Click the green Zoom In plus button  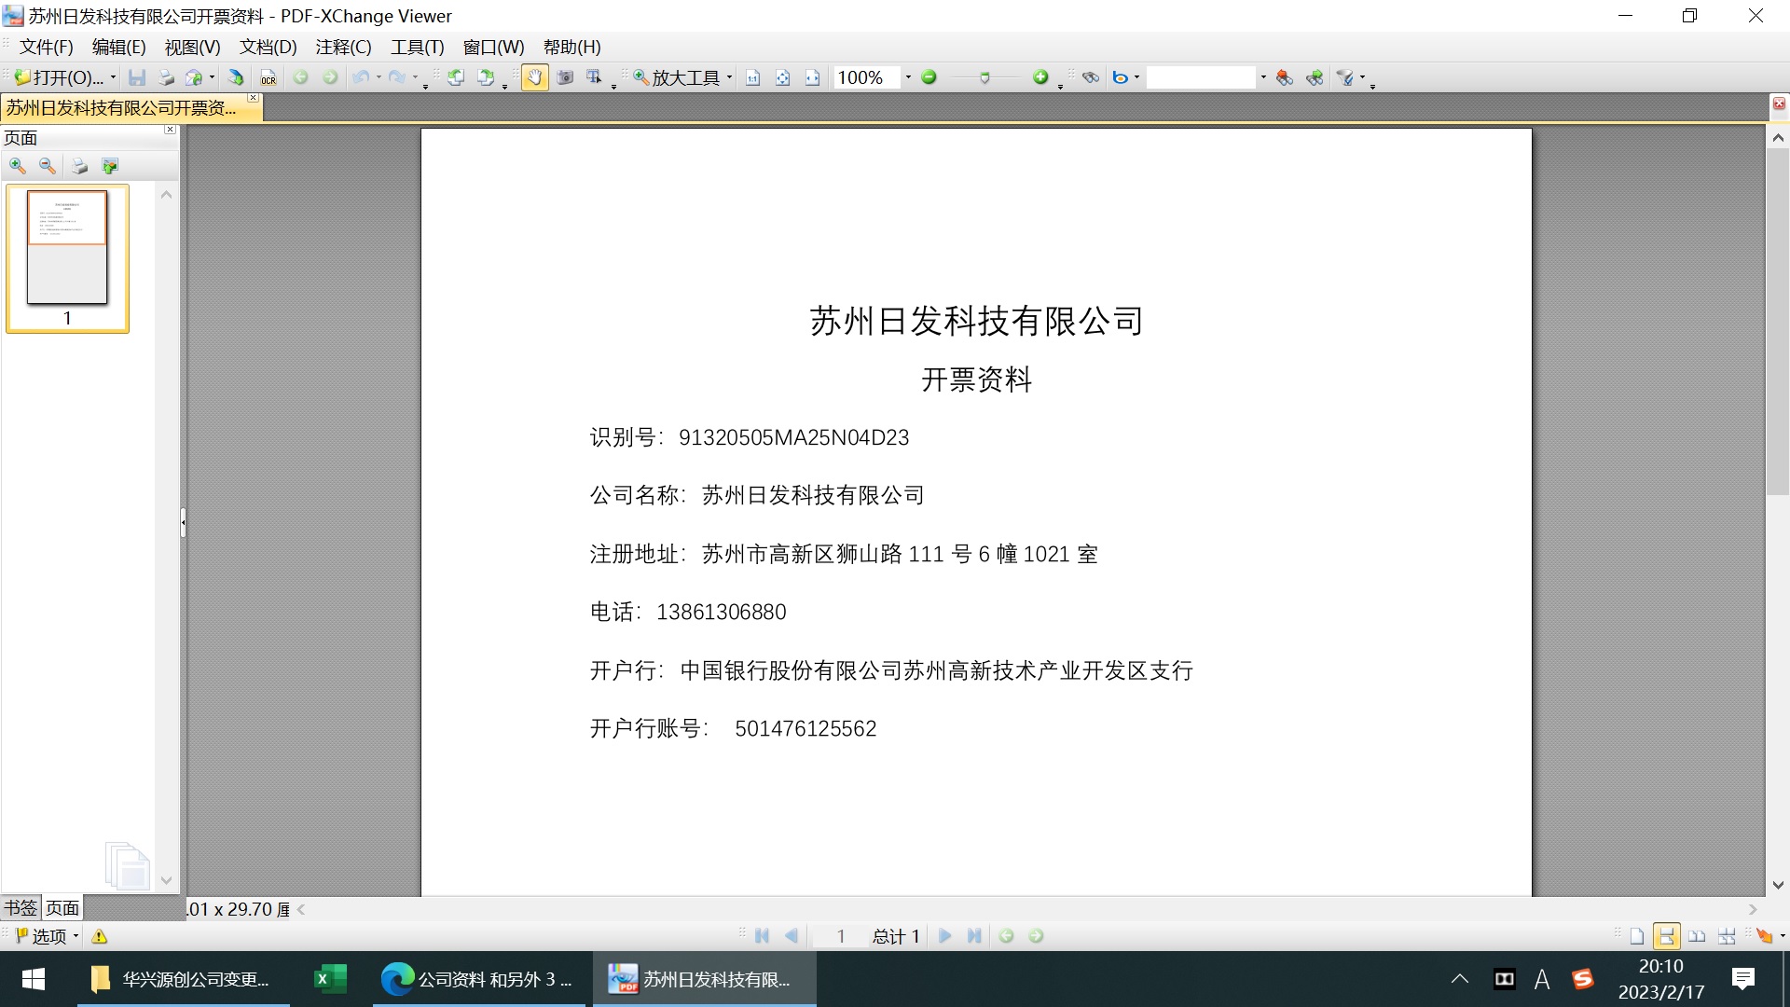point(1040,78)
